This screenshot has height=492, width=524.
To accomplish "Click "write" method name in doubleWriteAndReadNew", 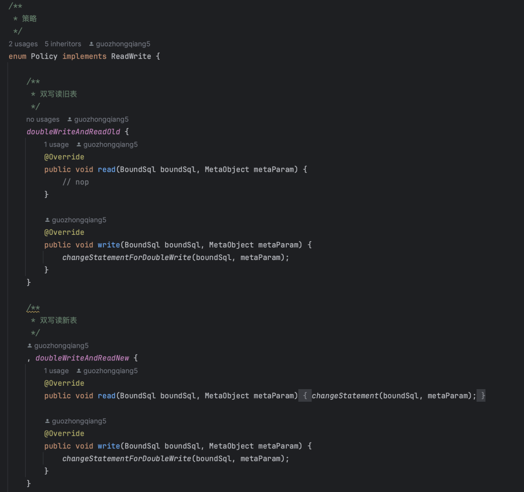I will [109, 446].
